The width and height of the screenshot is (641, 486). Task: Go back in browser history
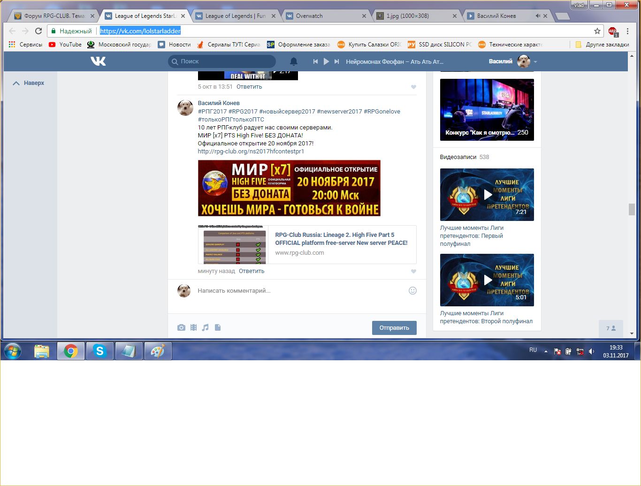pos(12,31)
